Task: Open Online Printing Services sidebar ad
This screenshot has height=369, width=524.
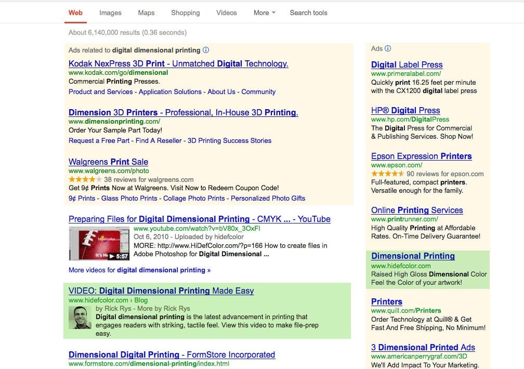Action: point(417,210)
